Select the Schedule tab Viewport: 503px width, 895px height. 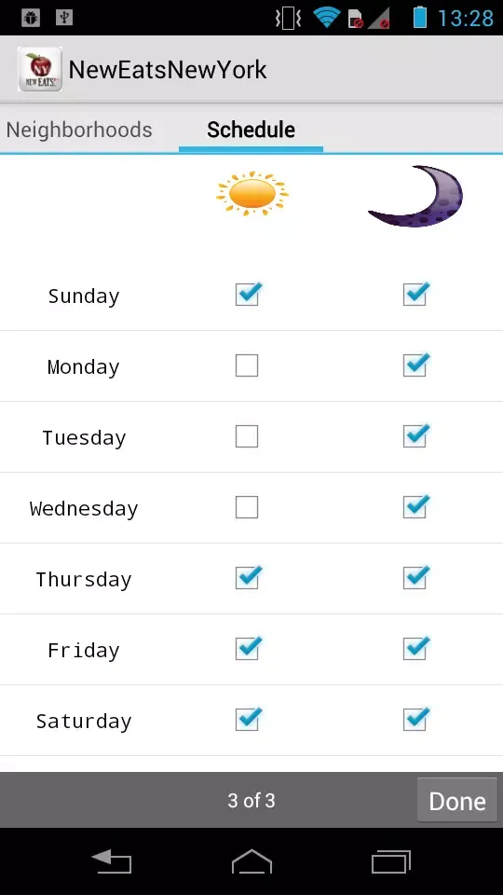[251, 130]
